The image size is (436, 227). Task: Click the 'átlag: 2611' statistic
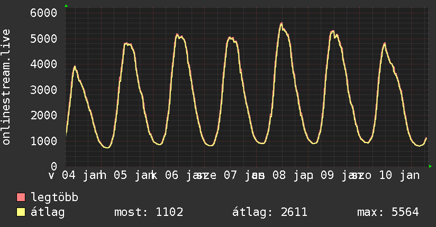coord(270,213)
